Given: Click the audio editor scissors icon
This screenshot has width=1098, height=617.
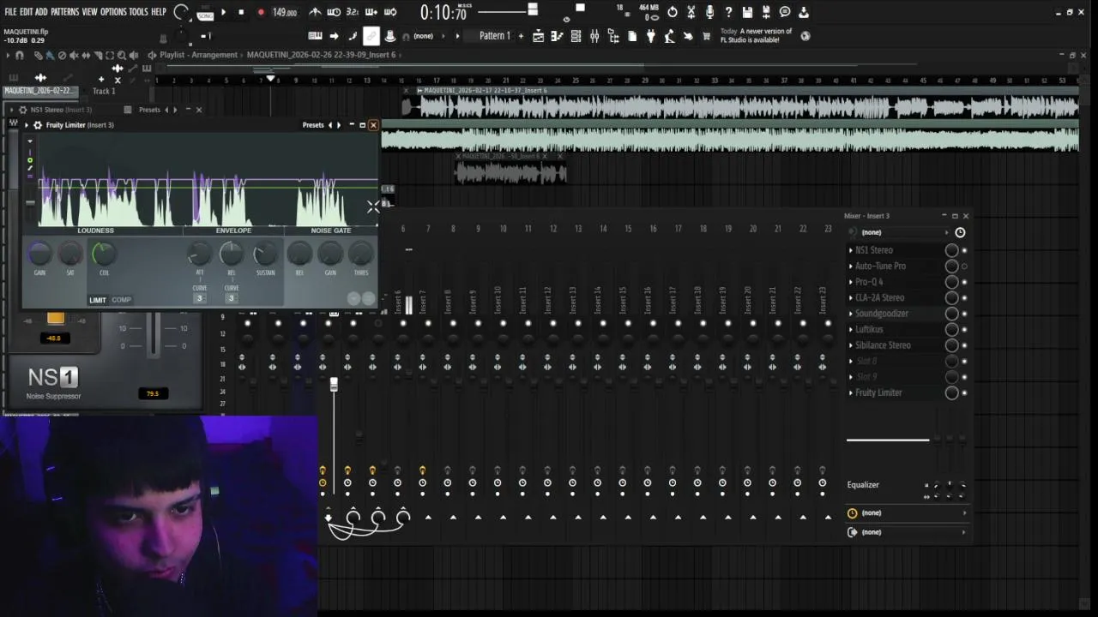Looking at the screenshot, I should click(x=691, y=12).
